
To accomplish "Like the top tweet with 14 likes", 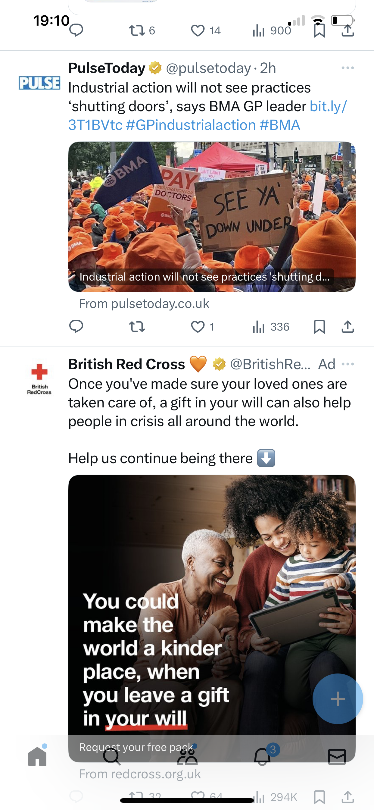I will (x=206, y=30).
